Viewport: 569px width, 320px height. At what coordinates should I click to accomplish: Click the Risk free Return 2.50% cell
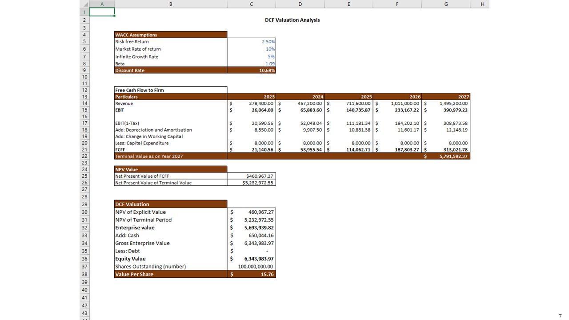pos(252,41)
